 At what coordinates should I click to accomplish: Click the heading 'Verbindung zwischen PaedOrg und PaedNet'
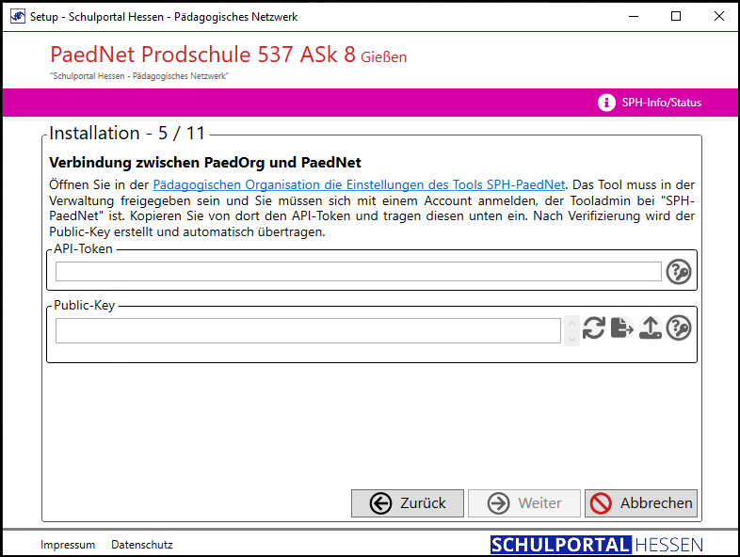tap(205, 163)
